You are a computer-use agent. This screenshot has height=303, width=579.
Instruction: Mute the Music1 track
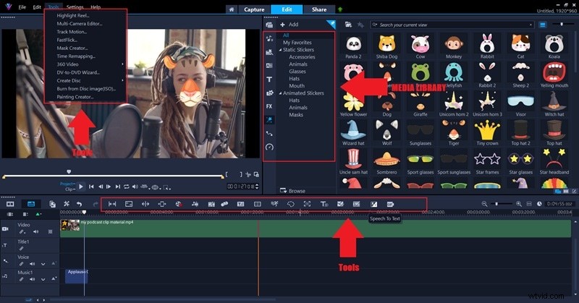point(32,279)
